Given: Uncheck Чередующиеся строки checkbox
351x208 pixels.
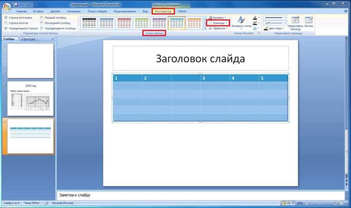Looking at the screenshot, I should tap(6, 29).
